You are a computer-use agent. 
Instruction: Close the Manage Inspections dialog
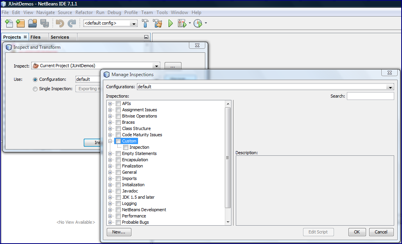click(389, 73)
